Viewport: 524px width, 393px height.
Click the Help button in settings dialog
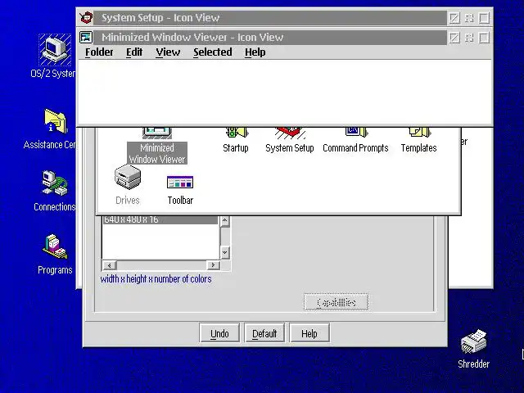(x=309, y=333)
